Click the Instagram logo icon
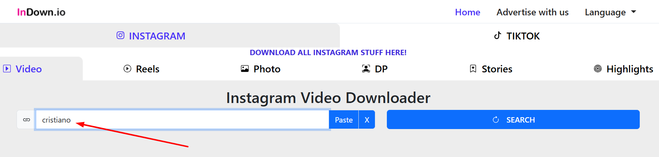 point(120,35)
